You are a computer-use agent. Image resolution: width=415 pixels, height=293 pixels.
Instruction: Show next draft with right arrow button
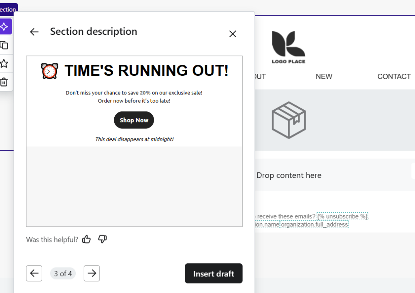tap(92, 273)
